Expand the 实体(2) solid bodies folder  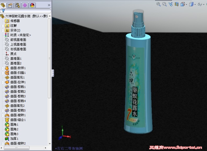[x=2, y=31]
